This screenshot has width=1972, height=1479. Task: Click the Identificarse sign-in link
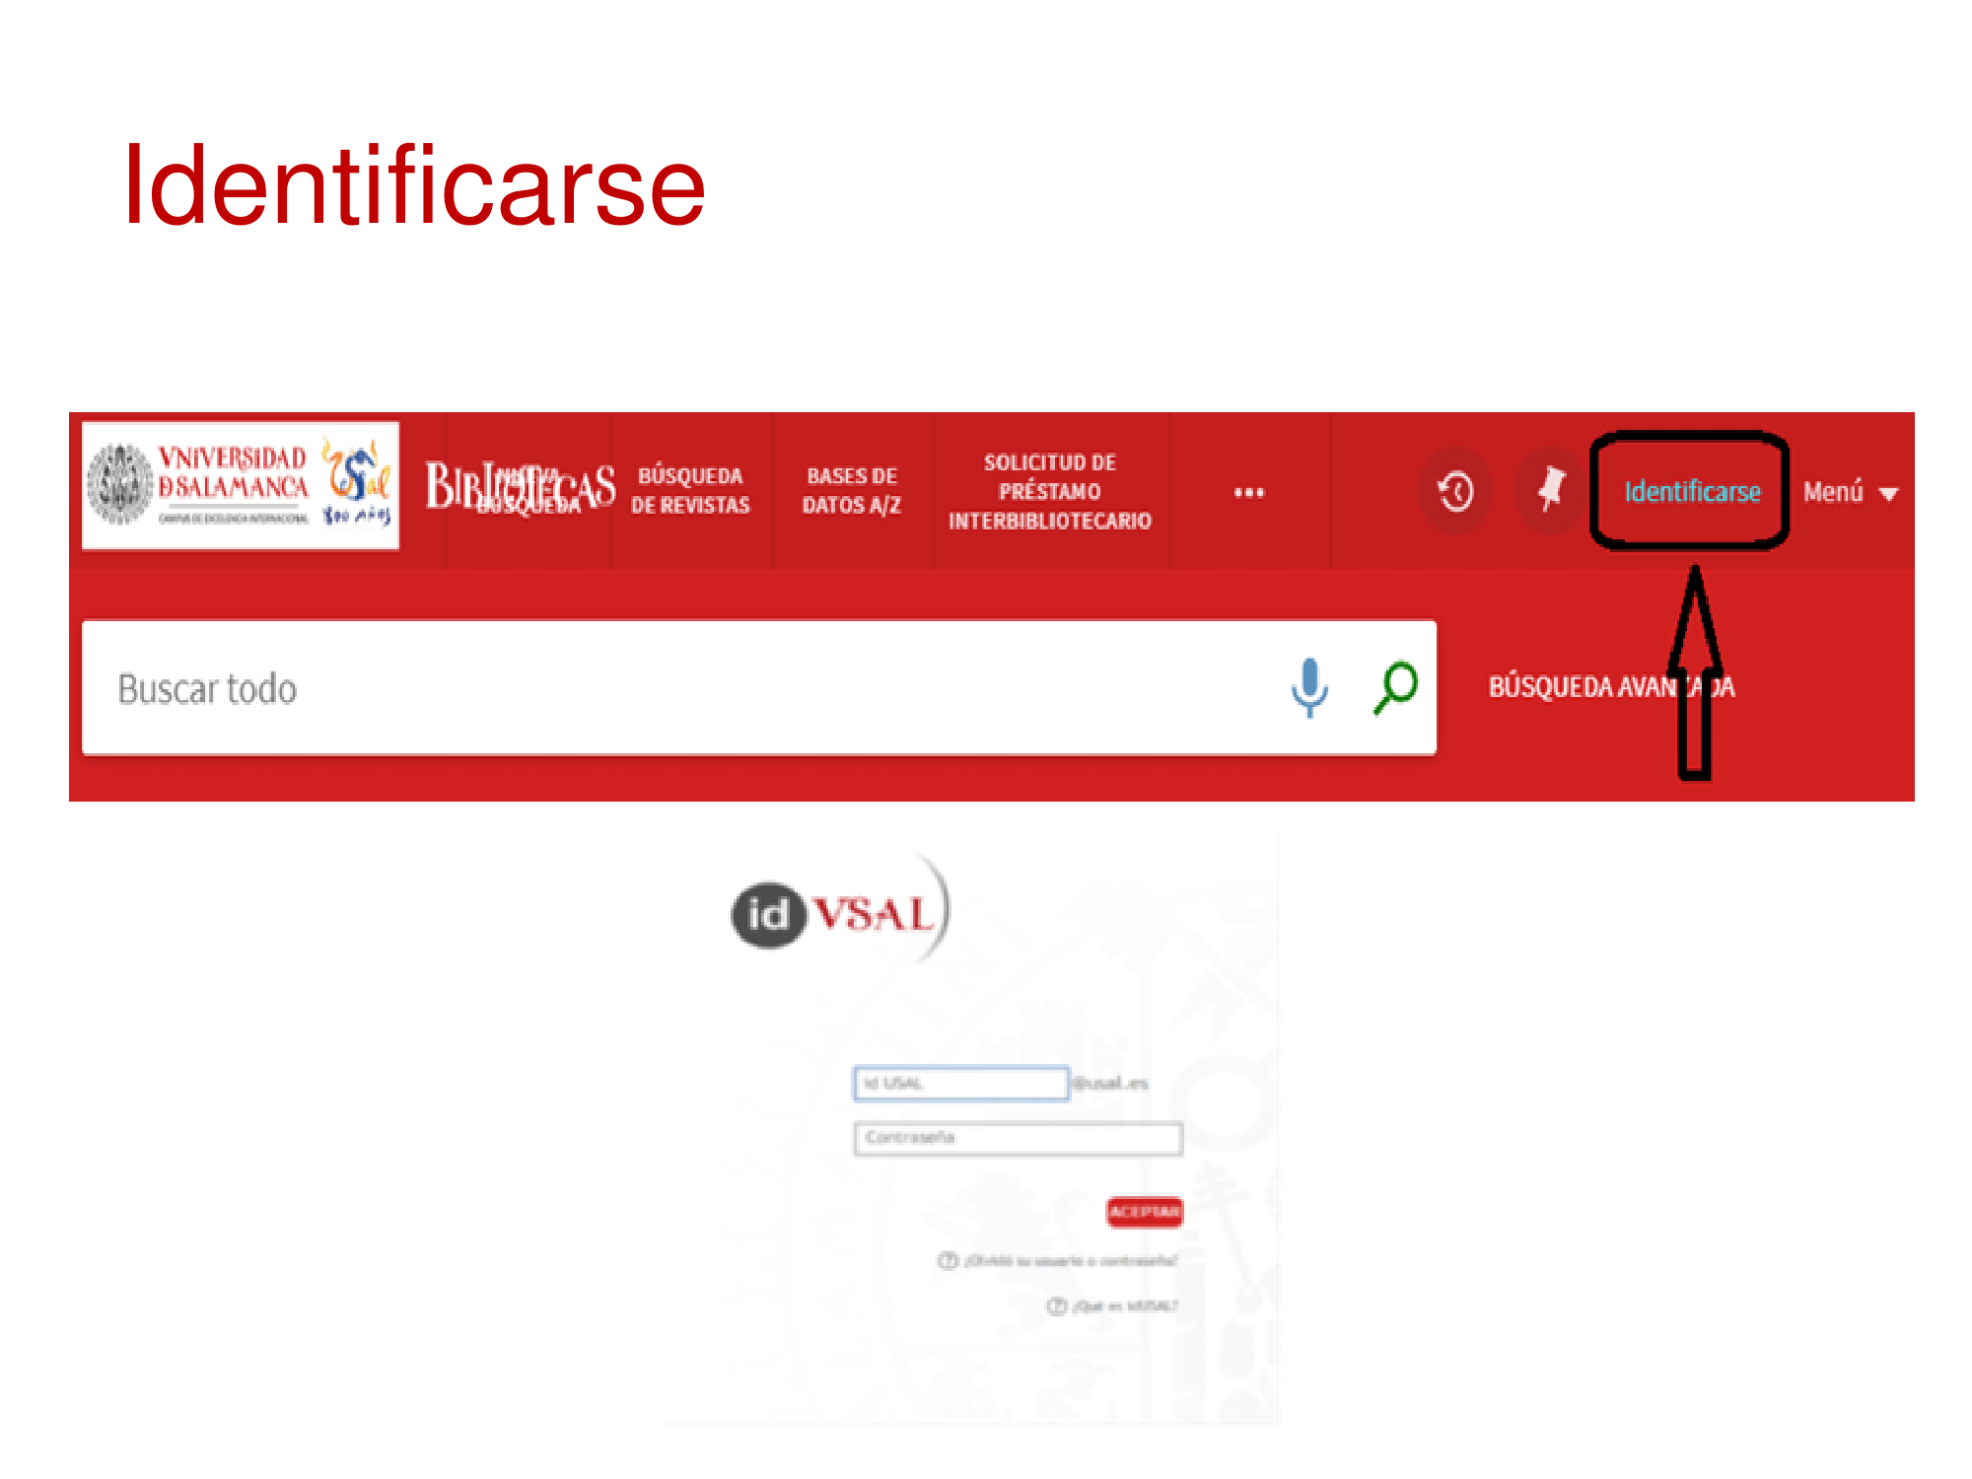1692,491
